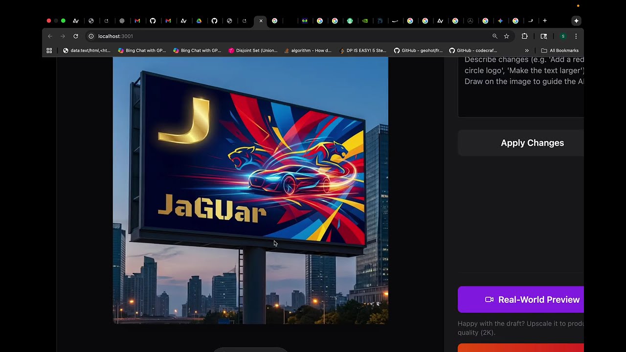Switch to the Google Drive tab

pyautogui.click(x=199, y=21)
